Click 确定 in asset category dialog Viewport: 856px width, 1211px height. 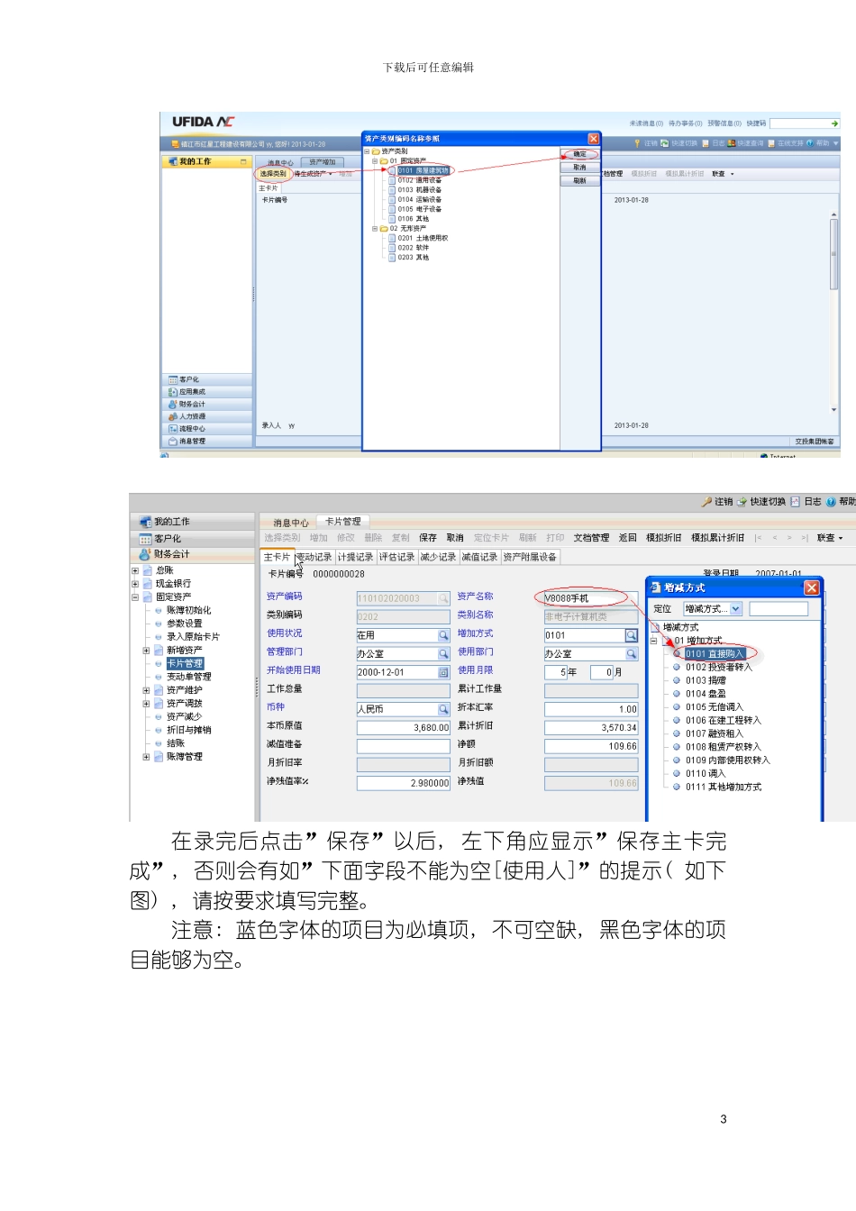(579, 154)
